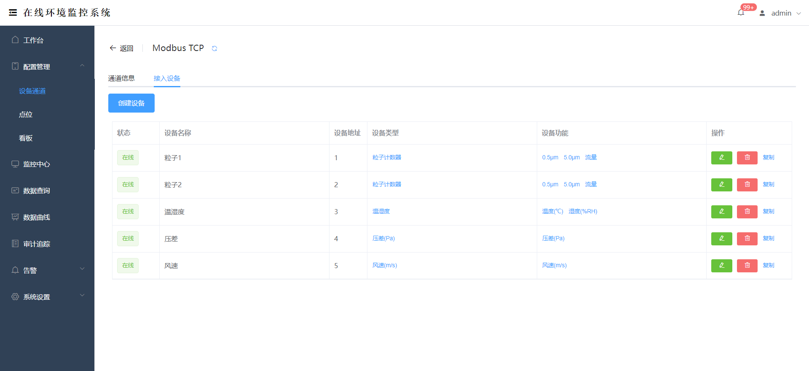
Task: Edit the 风速 device row
Action: click(x=721, y=266)
